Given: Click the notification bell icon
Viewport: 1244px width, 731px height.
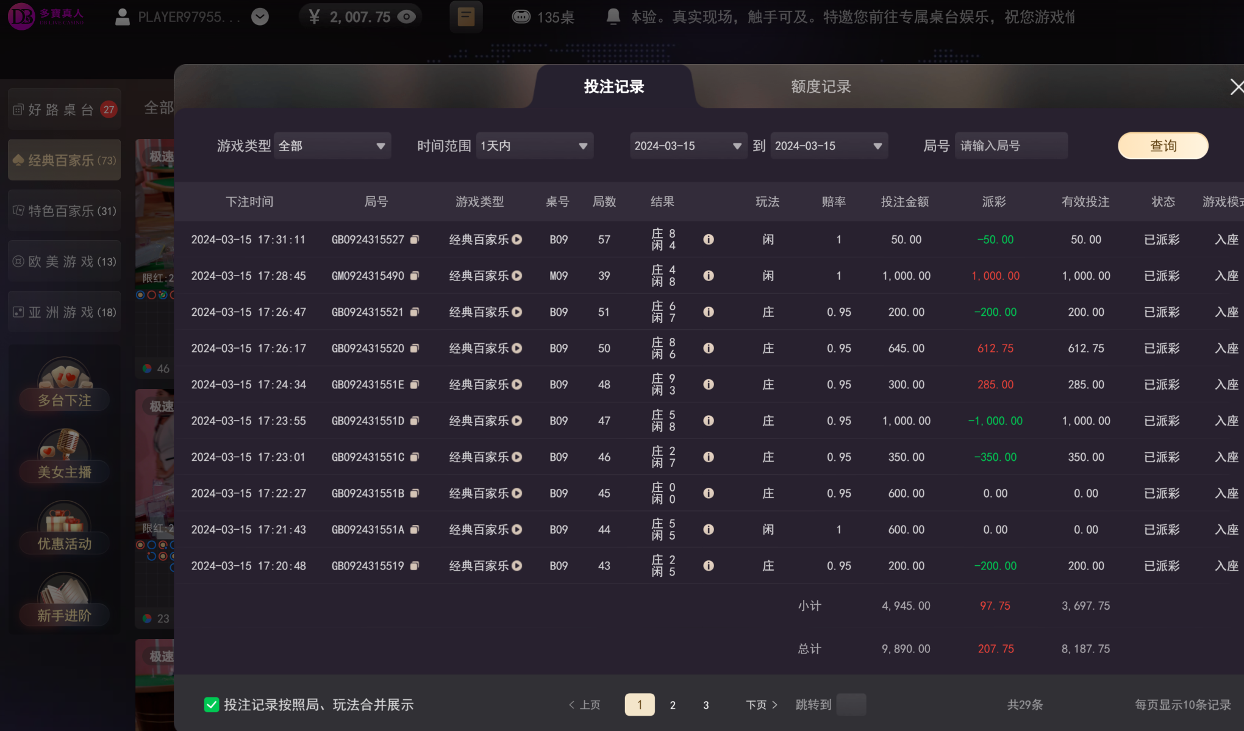Looking at the screenshot, I should coord(613,17).
